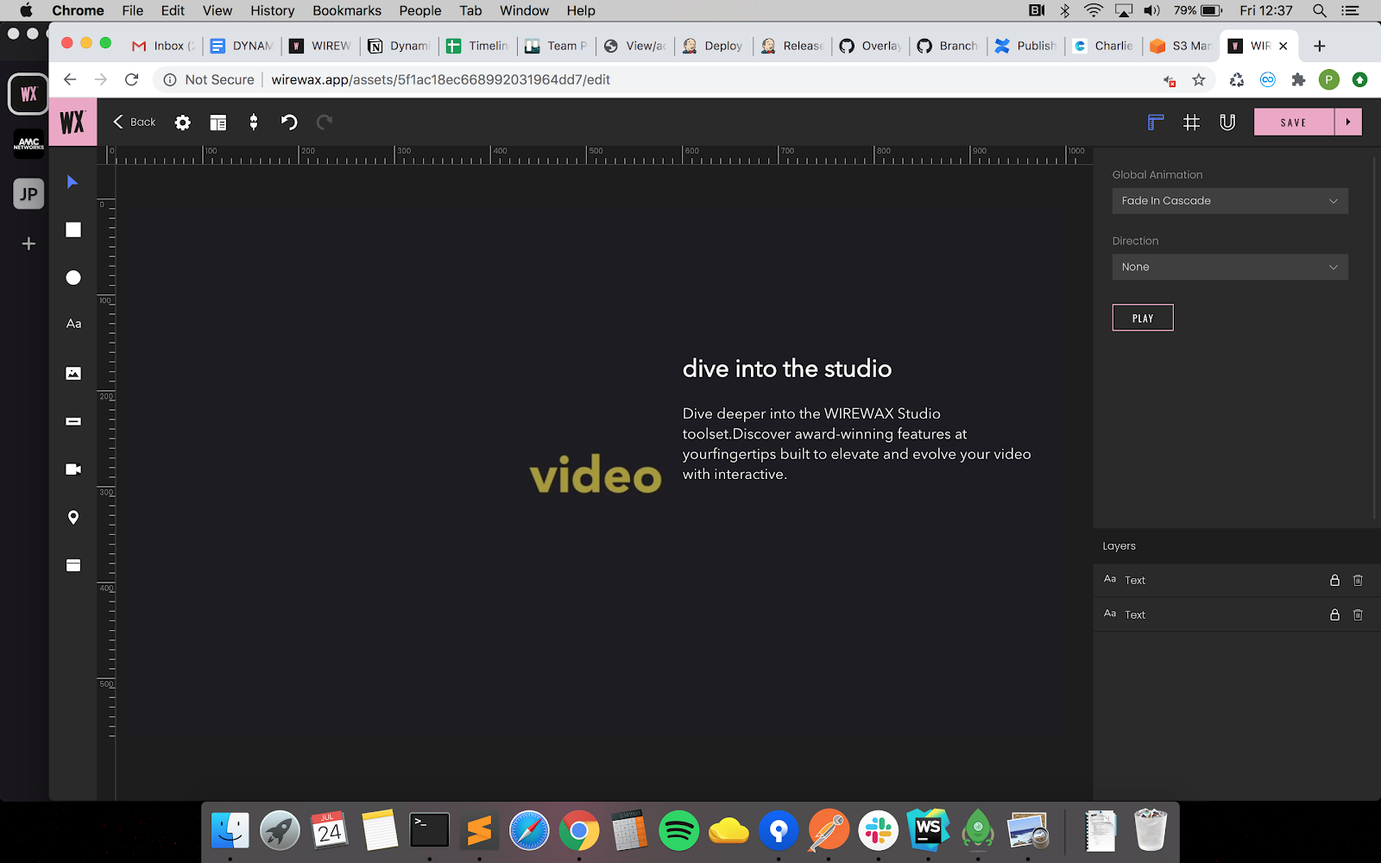Select the circle shape tool
This screenshot has height=863, width=1381.
pyautogui.click(x=73, y=277)
